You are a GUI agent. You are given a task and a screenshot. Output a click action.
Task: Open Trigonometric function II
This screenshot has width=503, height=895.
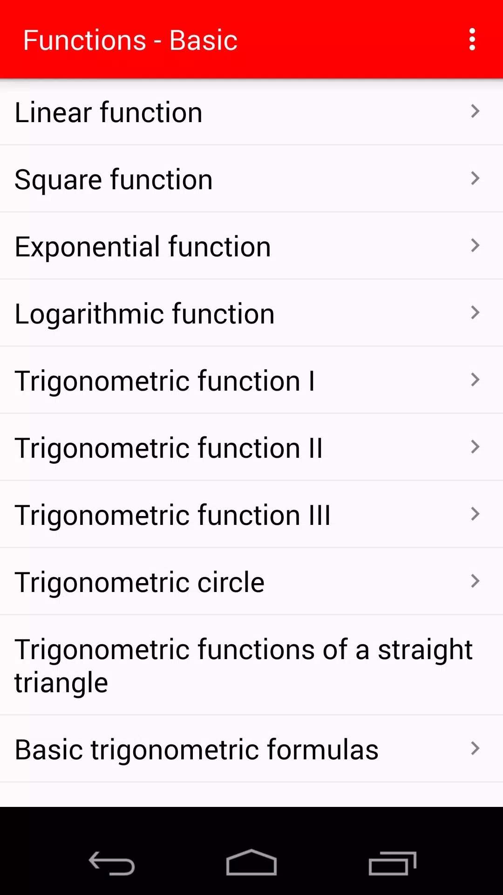pos(251,447)
